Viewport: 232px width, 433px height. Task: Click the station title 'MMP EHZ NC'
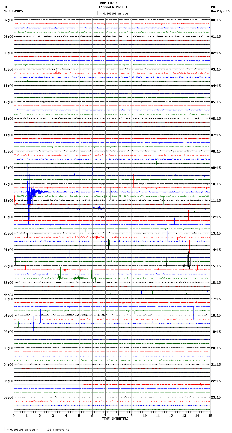[x=110, y=3]
